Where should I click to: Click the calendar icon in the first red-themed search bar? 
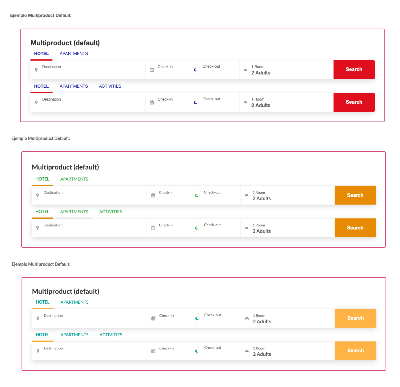point(152,70)
